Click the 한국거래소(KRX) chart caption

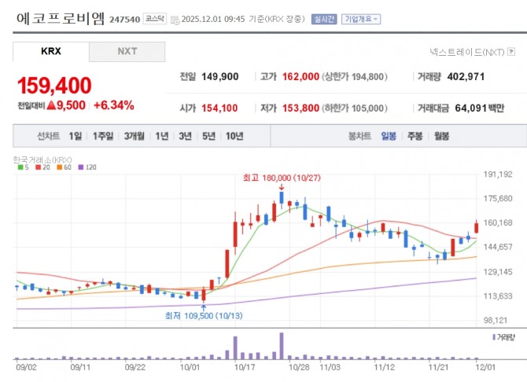point(42,160)
